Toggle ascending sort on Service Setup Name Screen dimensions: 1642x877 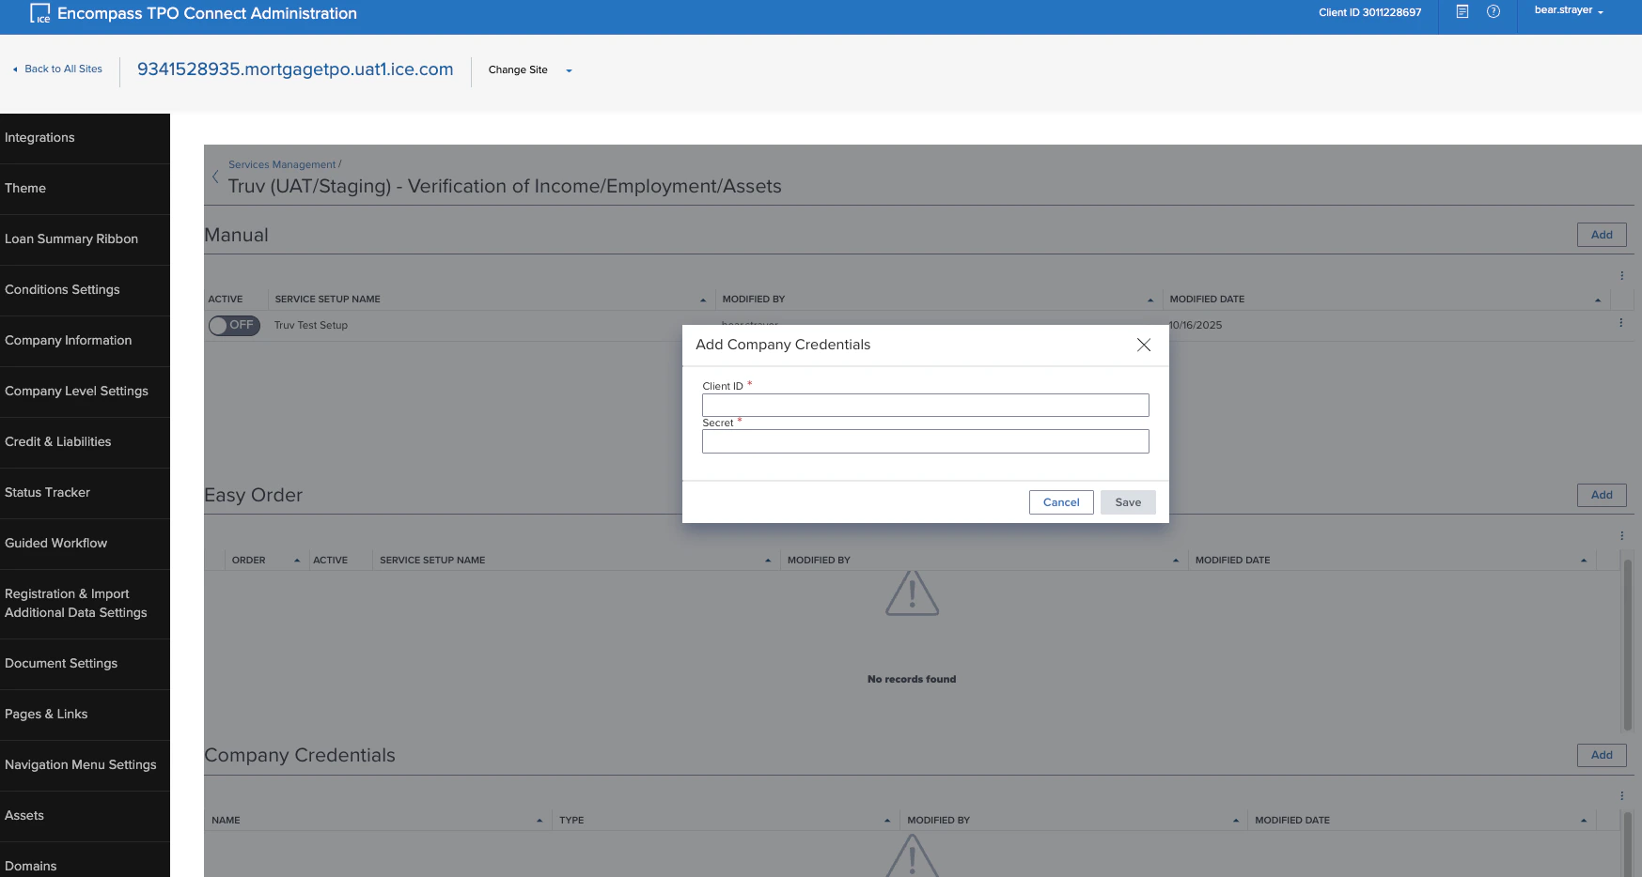coord(702,299)
